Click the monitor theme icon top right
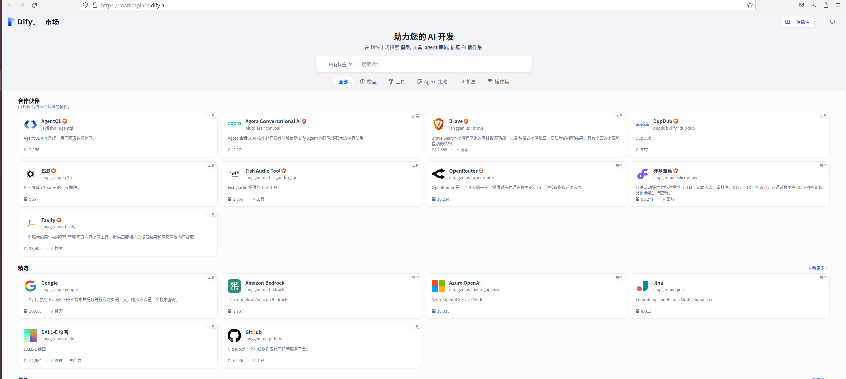 [832, 22]
